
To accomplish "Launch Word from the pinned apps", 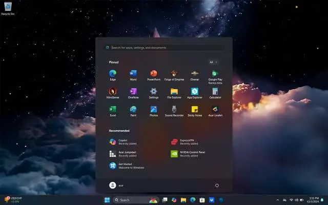I will point(133,75).
